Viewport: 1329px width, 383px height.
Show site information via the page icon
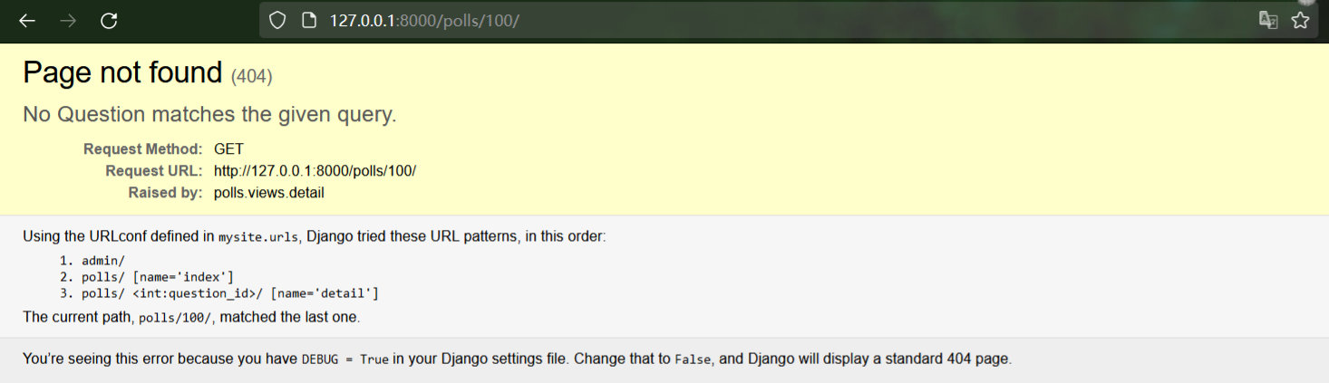308,20
